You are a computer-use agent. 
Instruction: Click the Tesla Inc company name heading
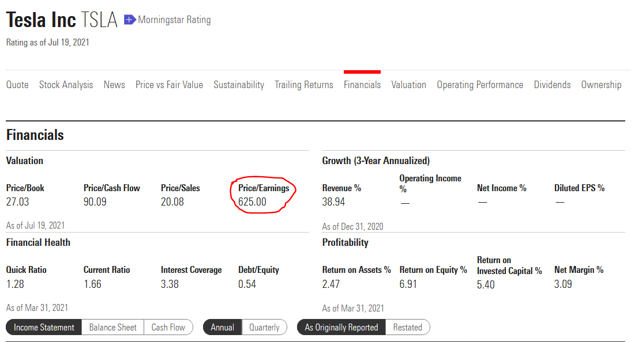41,20
